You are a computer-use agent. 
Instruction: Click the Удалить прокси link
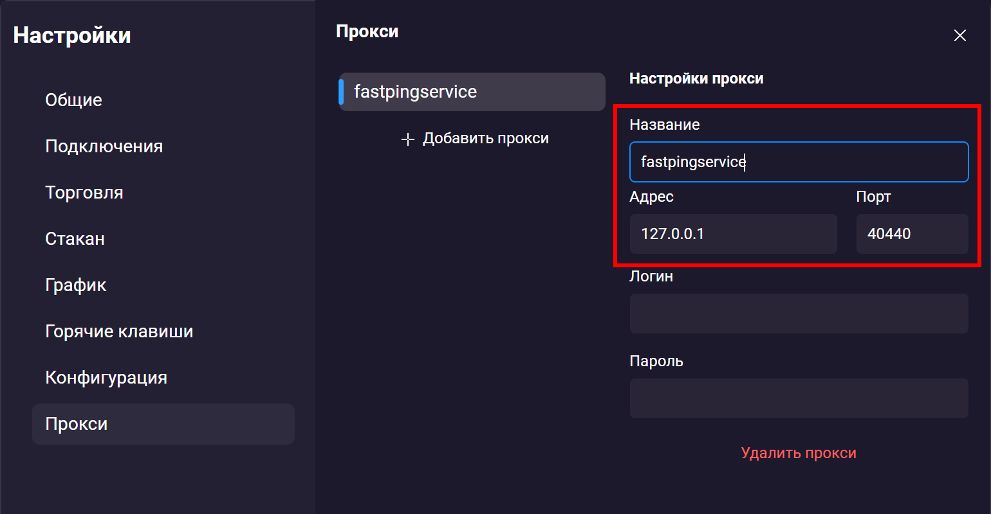(799, 453)
